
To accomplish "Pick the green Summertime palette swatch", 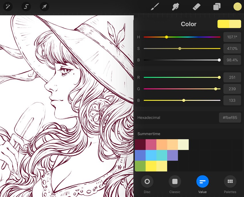I will (140, 166).
